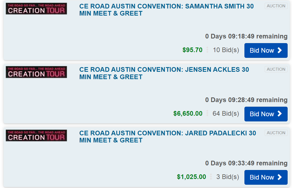Screen dimensions: 292x188
Task: Click the 09:33:49 remaining countdown
Action: point(246,163)
